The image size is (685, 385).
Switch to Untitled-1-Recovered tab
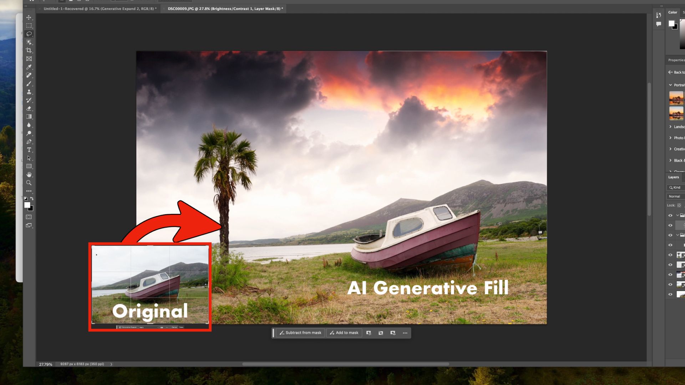(x=99, y=9)
